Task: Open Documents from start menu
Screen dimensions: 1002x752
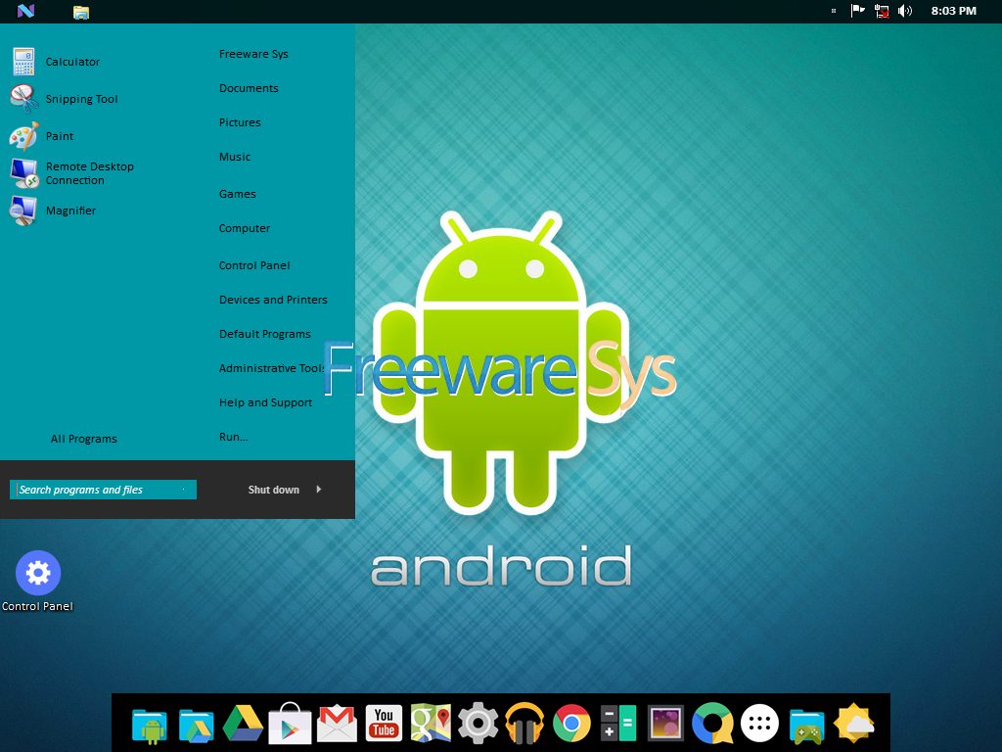Action: tap(249, 88)
